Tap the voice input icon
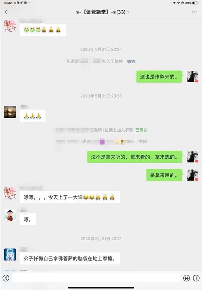Image resolution: width=202 pixels, height=290 pixels. click(x=6, y=278)
